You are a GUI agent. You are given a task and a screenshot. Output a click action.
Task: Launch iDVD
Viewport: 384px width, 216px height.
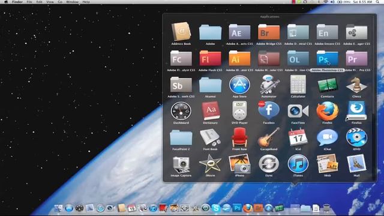coord(356,137)
